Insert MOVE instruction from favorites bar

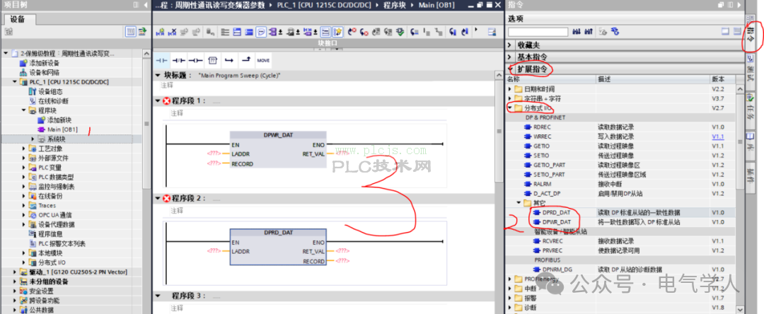click(263, 60)
